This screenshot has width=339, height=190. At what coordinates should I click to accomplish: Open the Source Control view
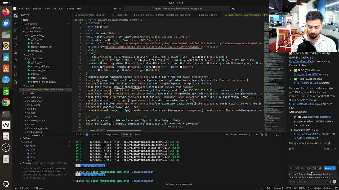pos(15,30)
